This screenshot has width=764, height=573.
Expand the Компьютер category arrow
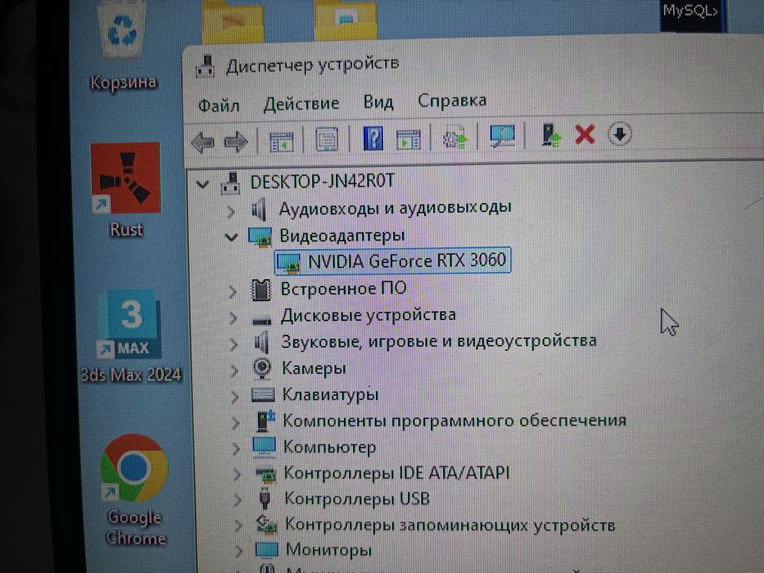point(237,449)
